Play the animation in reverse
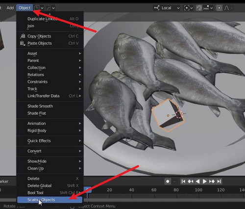245x209 pixels. click(197, 182)
